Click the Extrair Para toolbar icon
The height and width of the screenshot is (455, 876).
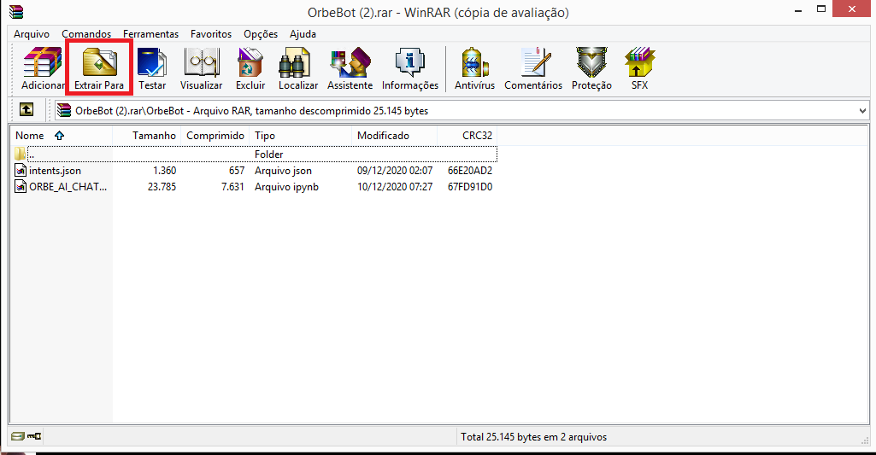(x=99, y=62)
